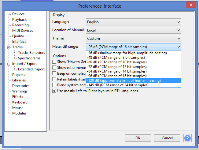Viewport: 199px width, 150px height.
Task: Go to Playback preferences
Action: tap(20, 20)
